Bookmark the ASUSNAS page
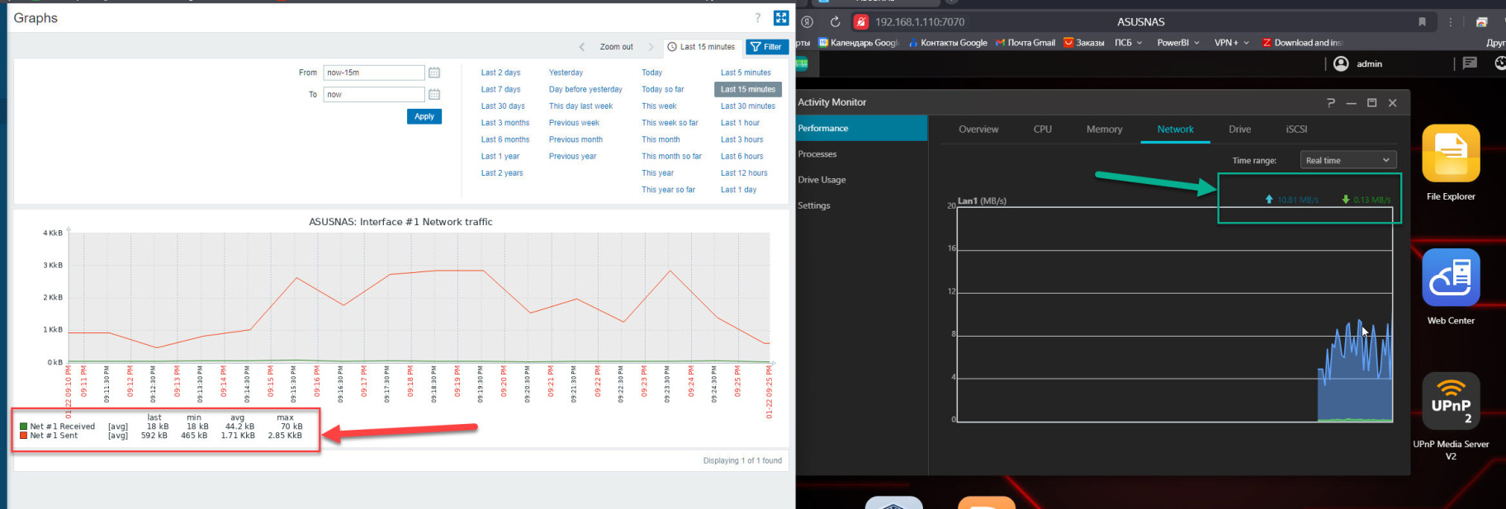1506x509 pixels. (1422, 22)
